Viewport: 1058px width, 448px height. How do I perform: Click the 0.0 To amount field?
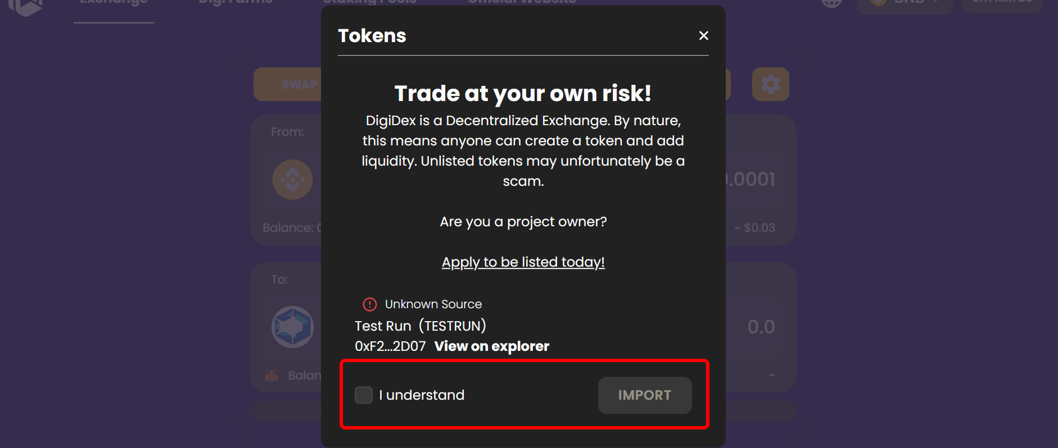(761, 327)
